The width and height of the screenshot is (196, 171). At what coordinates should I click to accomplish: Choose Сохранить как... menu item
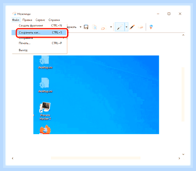click(39, 32)
